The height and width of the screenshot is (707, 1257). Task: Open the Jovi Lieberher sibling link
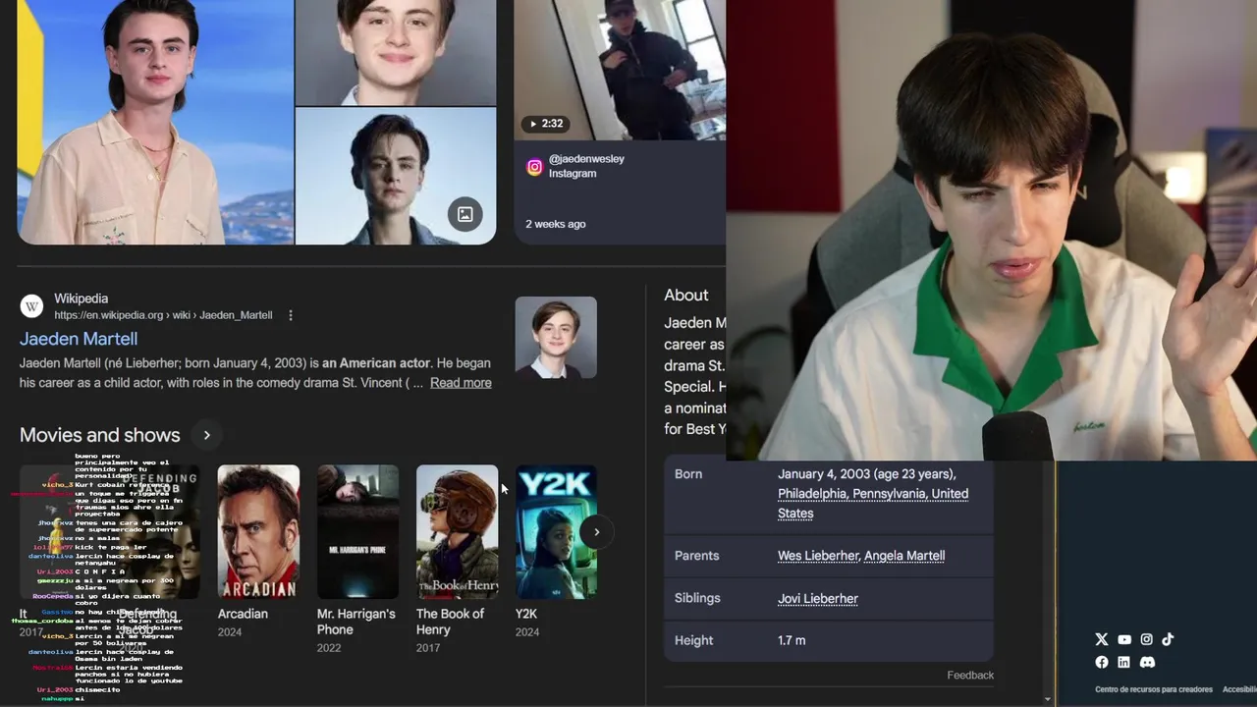tap(818, 598)
